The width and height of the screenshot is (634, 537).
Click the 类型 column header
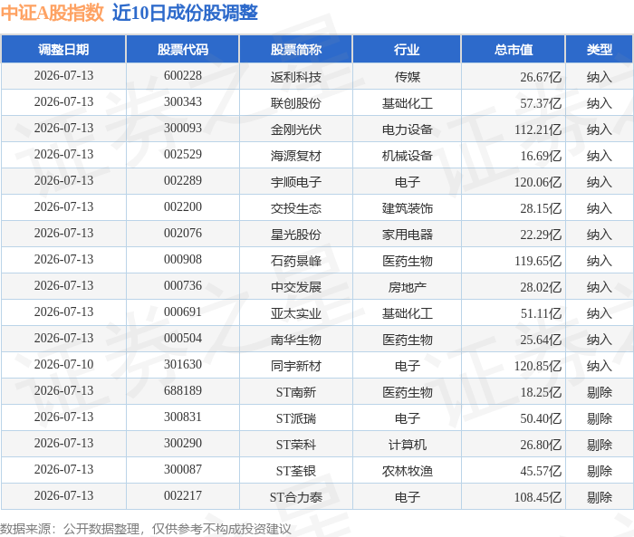(600, 49)
